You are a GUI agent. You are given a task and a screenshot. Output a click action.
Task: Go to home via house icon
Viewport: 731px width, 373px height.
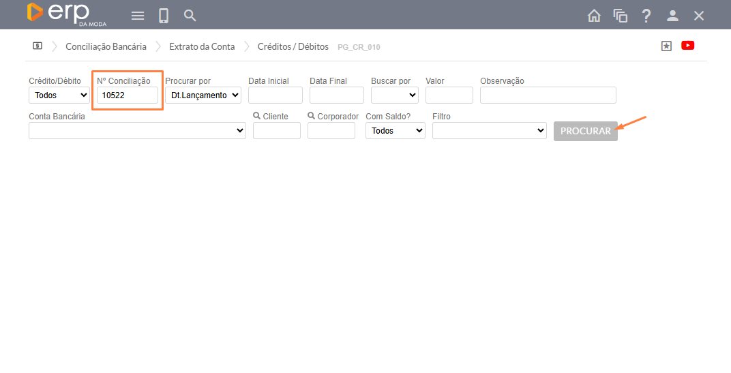[x=594, y=16]
